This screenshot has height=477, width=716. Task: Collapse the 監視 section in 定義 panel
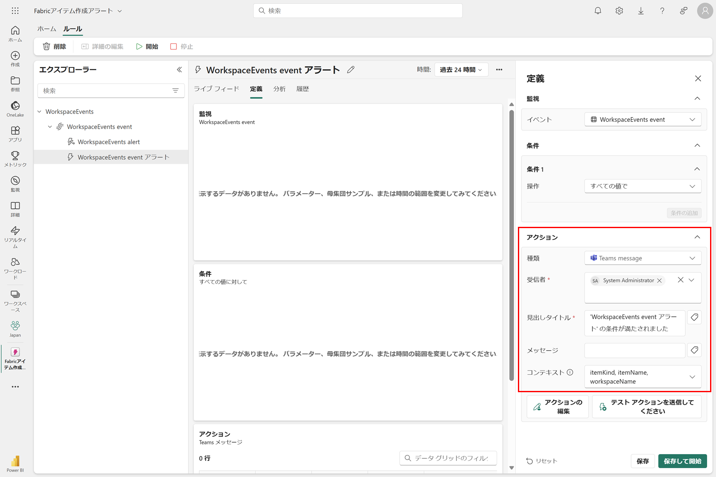tap(697, 98)
